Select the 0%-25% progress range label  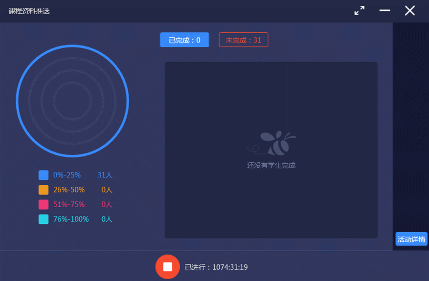click(x=67, y=175)
